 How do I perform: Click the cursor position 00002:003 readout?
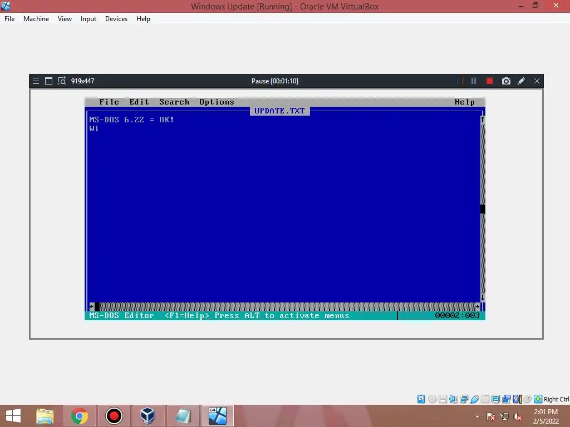point(457,315)
